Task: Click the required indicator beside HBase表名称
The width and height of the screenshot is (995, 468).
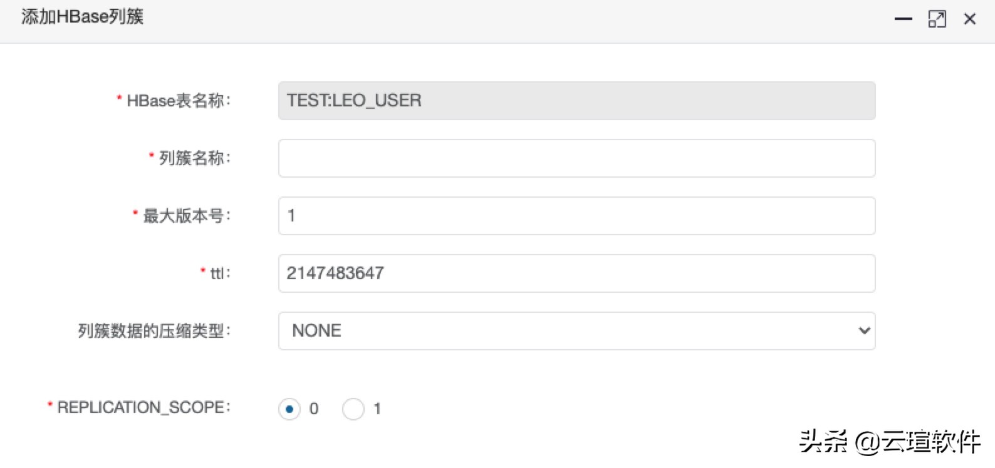Action: coord(119,96)
